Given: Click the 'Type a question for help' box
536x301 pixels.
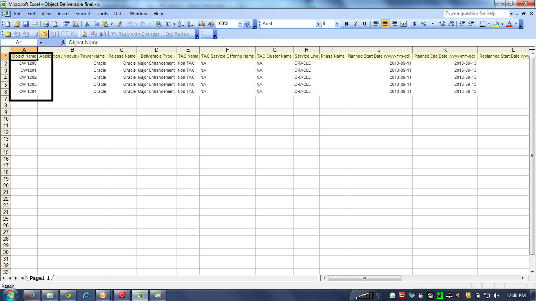Looking at the screenshot, I should [476, 13].
